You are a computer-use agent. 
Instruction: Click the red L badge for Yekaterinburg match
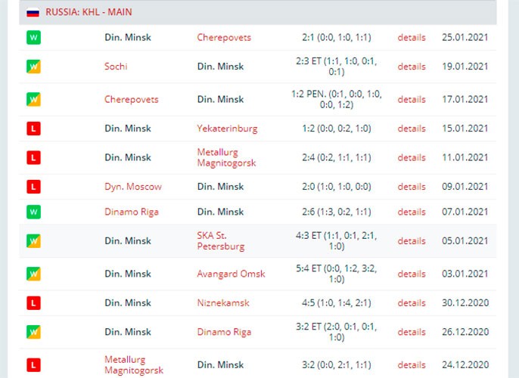coord(33,129)
